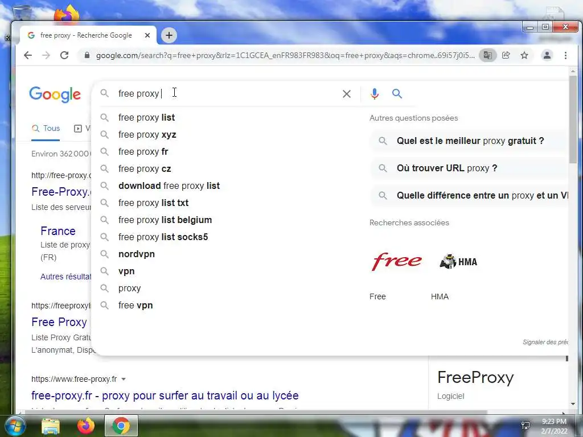Open the Chrome profile avatar icon
Image resolution: width=583 pixels, height=437 pixels.
tap(547, 55)
